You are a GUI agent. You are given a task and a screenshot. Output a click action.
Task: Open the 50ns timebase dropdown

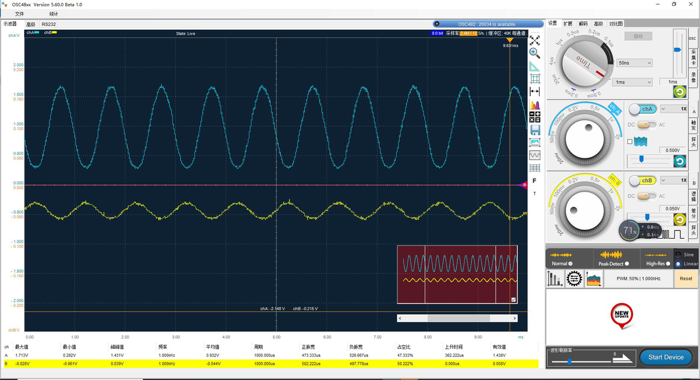coord(634,63)
